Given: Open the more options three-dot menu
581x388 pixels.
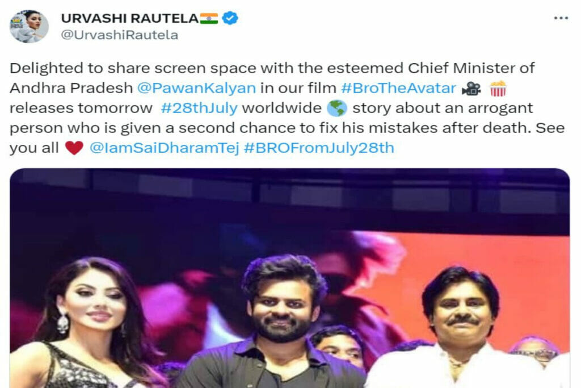Looking at the screenshot, I should tap(561, 18).
